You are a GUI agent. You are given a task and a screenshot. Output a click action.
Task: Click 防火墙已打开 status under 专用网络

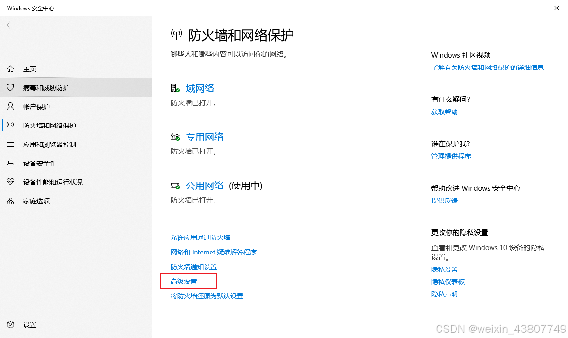tap(194, 152)
